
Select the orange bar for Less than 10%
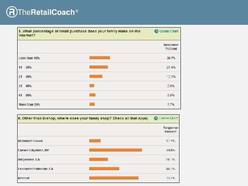click(100, 58)
